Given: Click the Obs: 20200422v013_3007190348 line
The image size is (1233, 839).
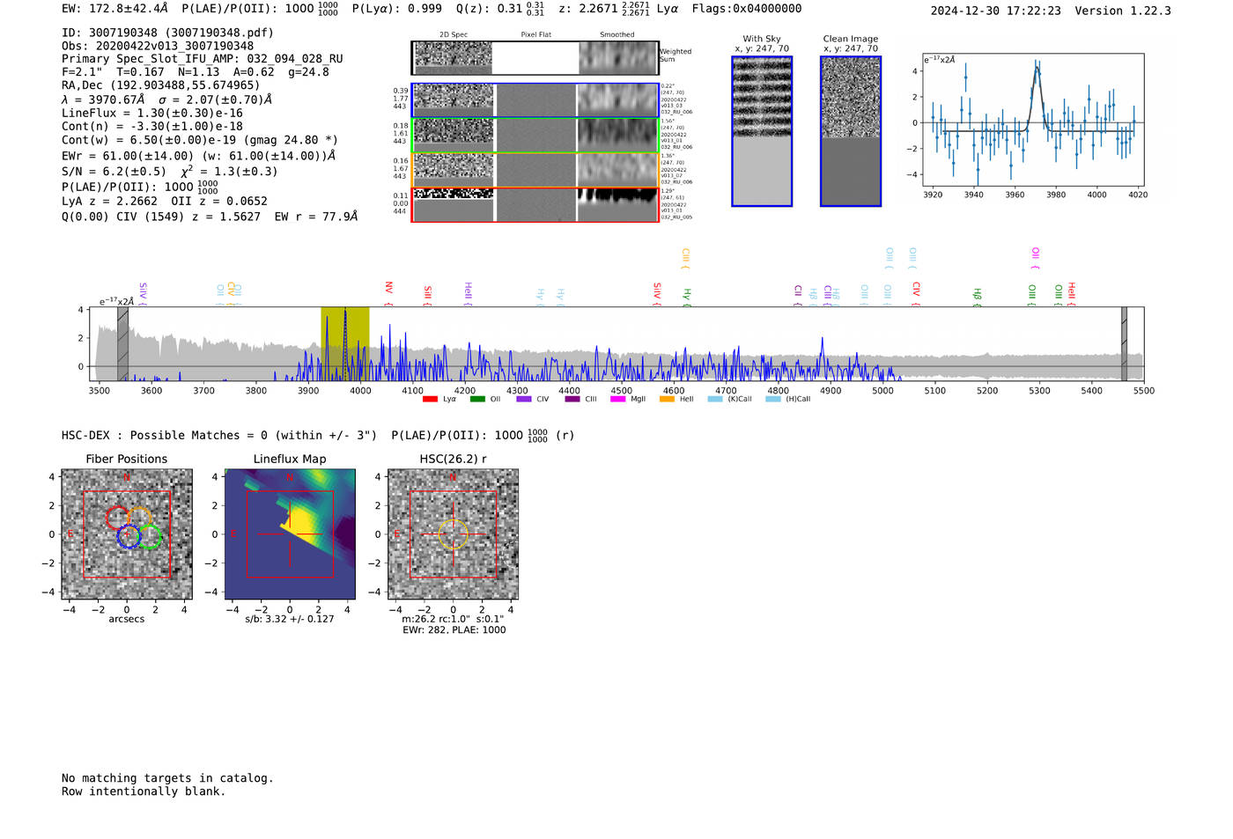Looking at the screenshot, I should pyautogui.click(x=158, y=46).
